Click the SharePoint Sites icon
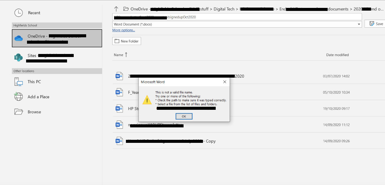This screenshot has width=385, height=185. 19,57
